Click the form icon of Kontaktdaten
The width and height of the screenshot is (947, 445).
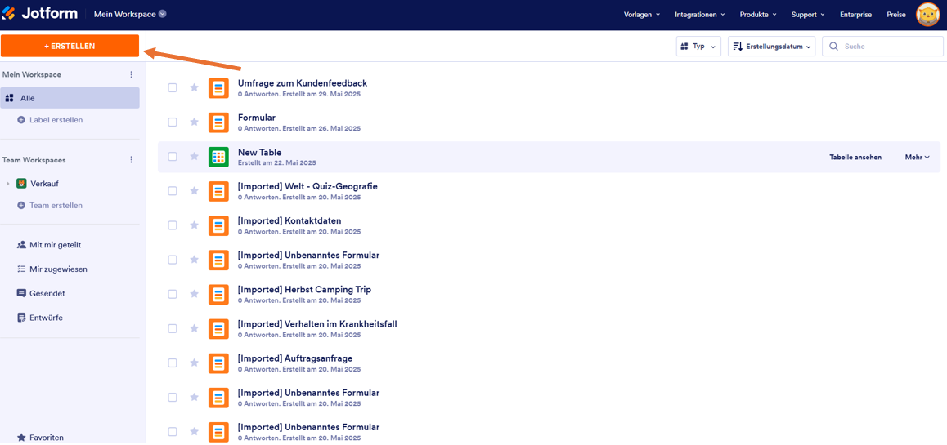tap(218, 225)
